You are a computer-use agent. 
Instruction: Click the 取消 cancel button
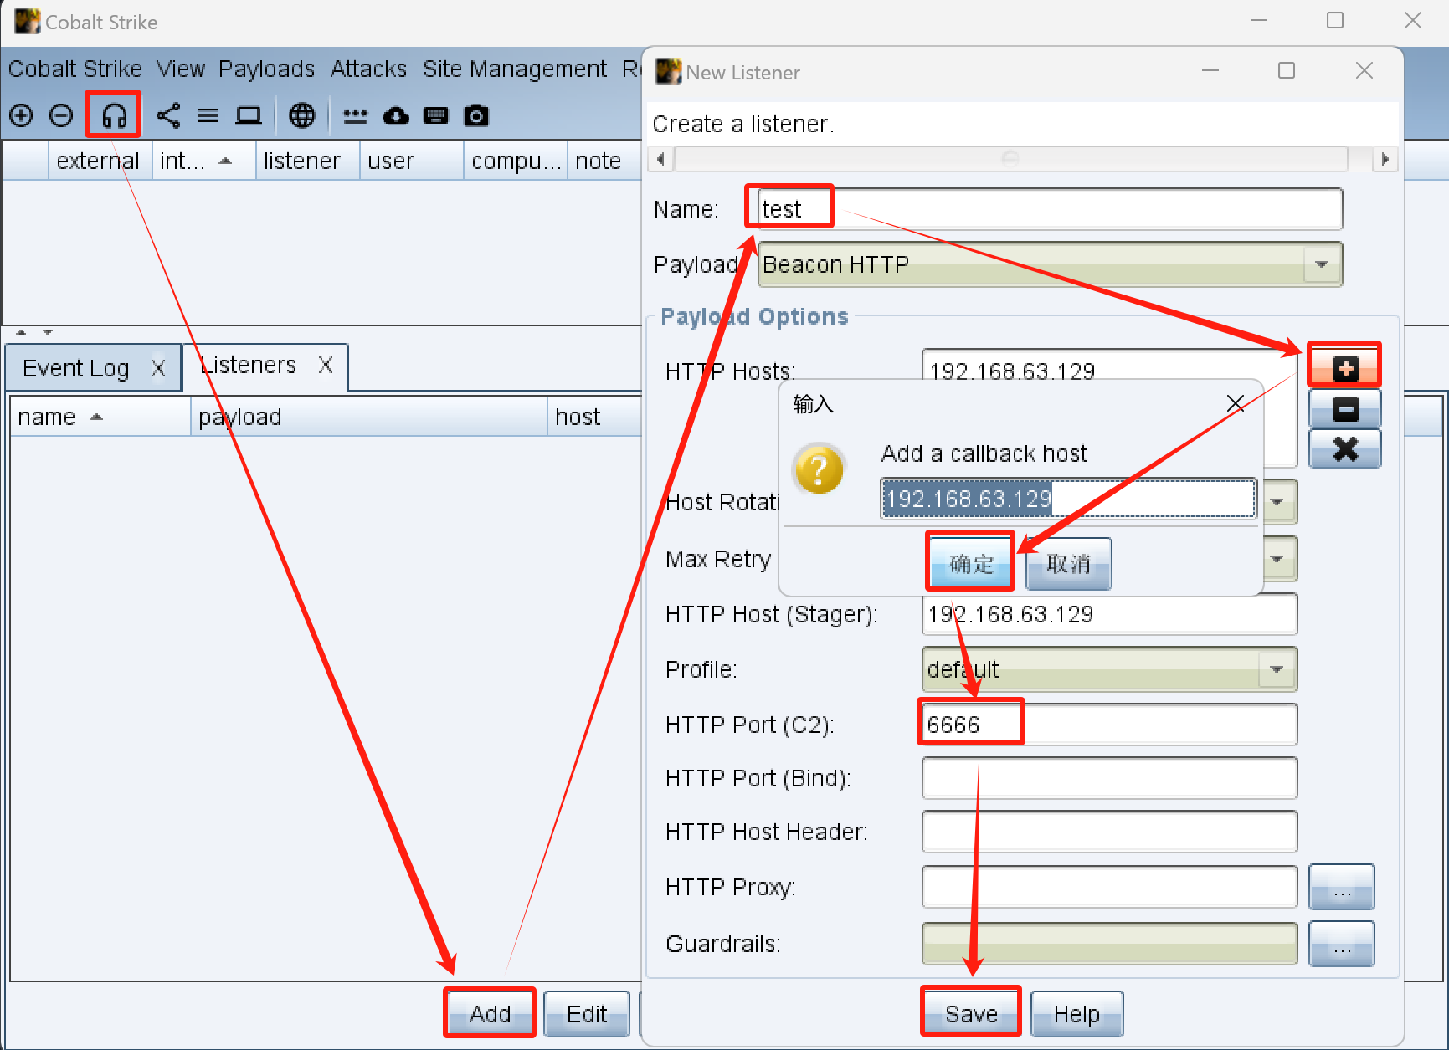click(x=1069, y=564)
